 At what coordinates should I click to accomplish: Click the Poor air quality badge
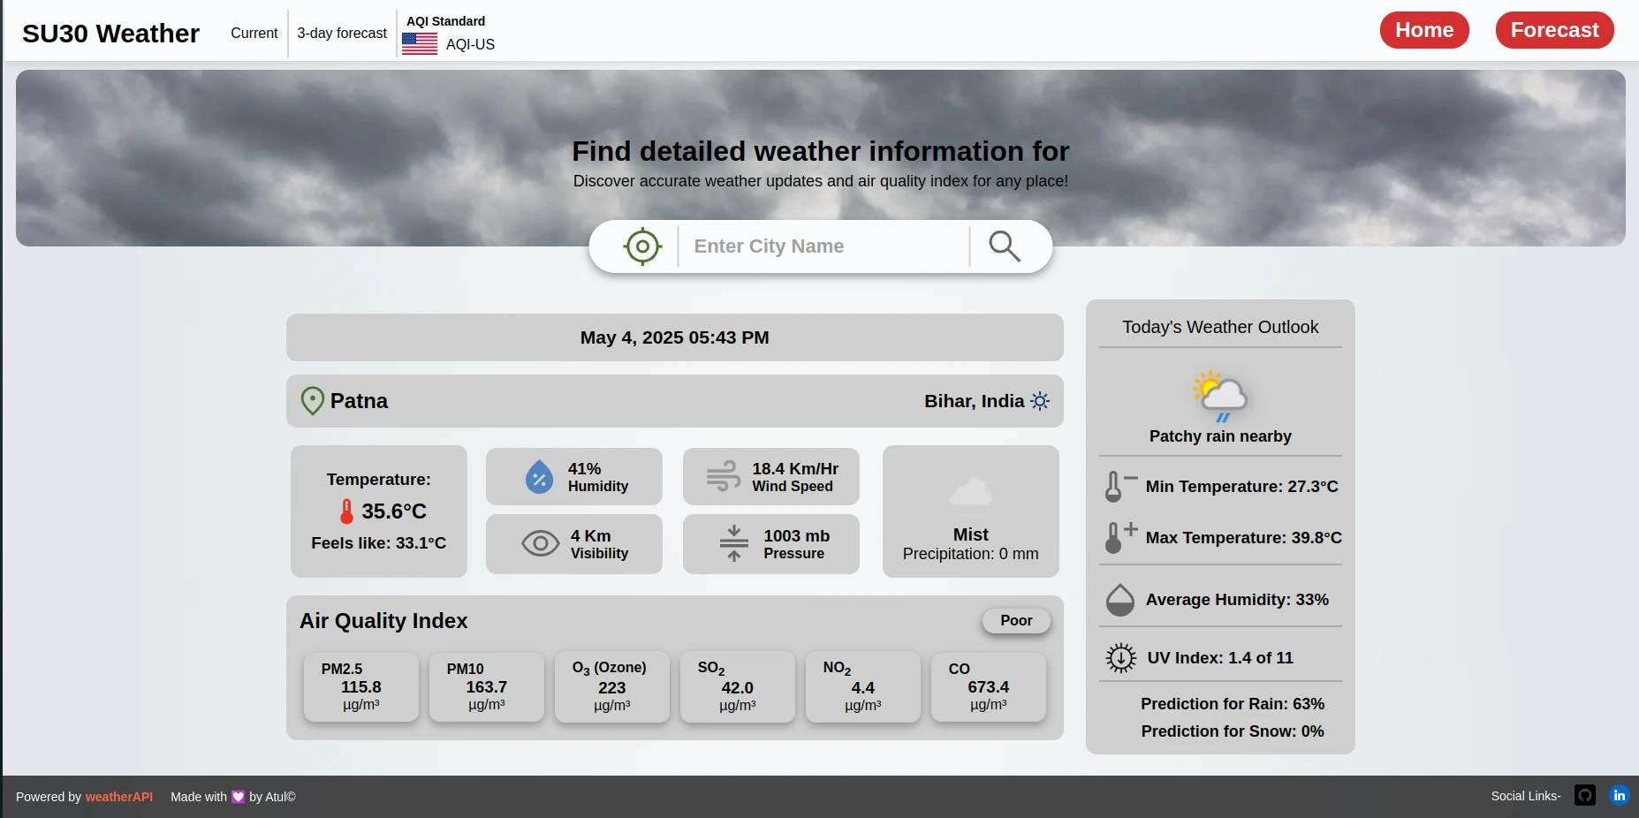tap(1016, 621)
